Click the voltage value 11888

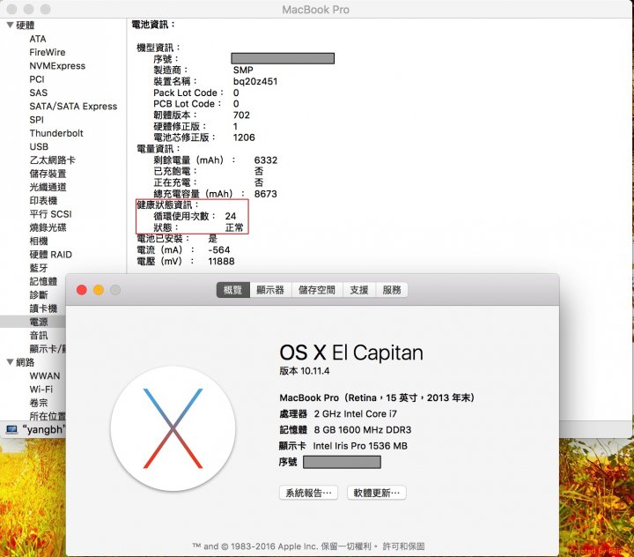tap(221, 262)
